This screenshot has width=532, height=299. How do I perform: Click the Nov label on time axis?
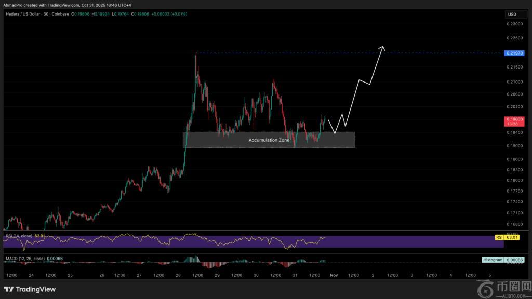tap(334, 275)
